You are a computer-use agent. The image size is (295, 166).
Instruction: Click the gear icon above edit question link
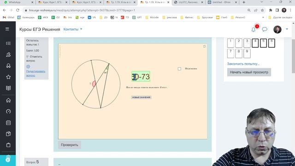28,66
